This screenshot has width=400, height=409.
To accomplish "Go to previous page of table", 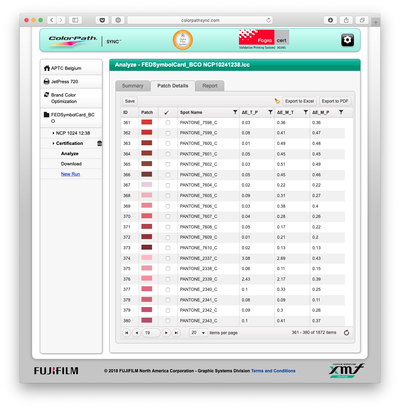I will pos(137,333).
